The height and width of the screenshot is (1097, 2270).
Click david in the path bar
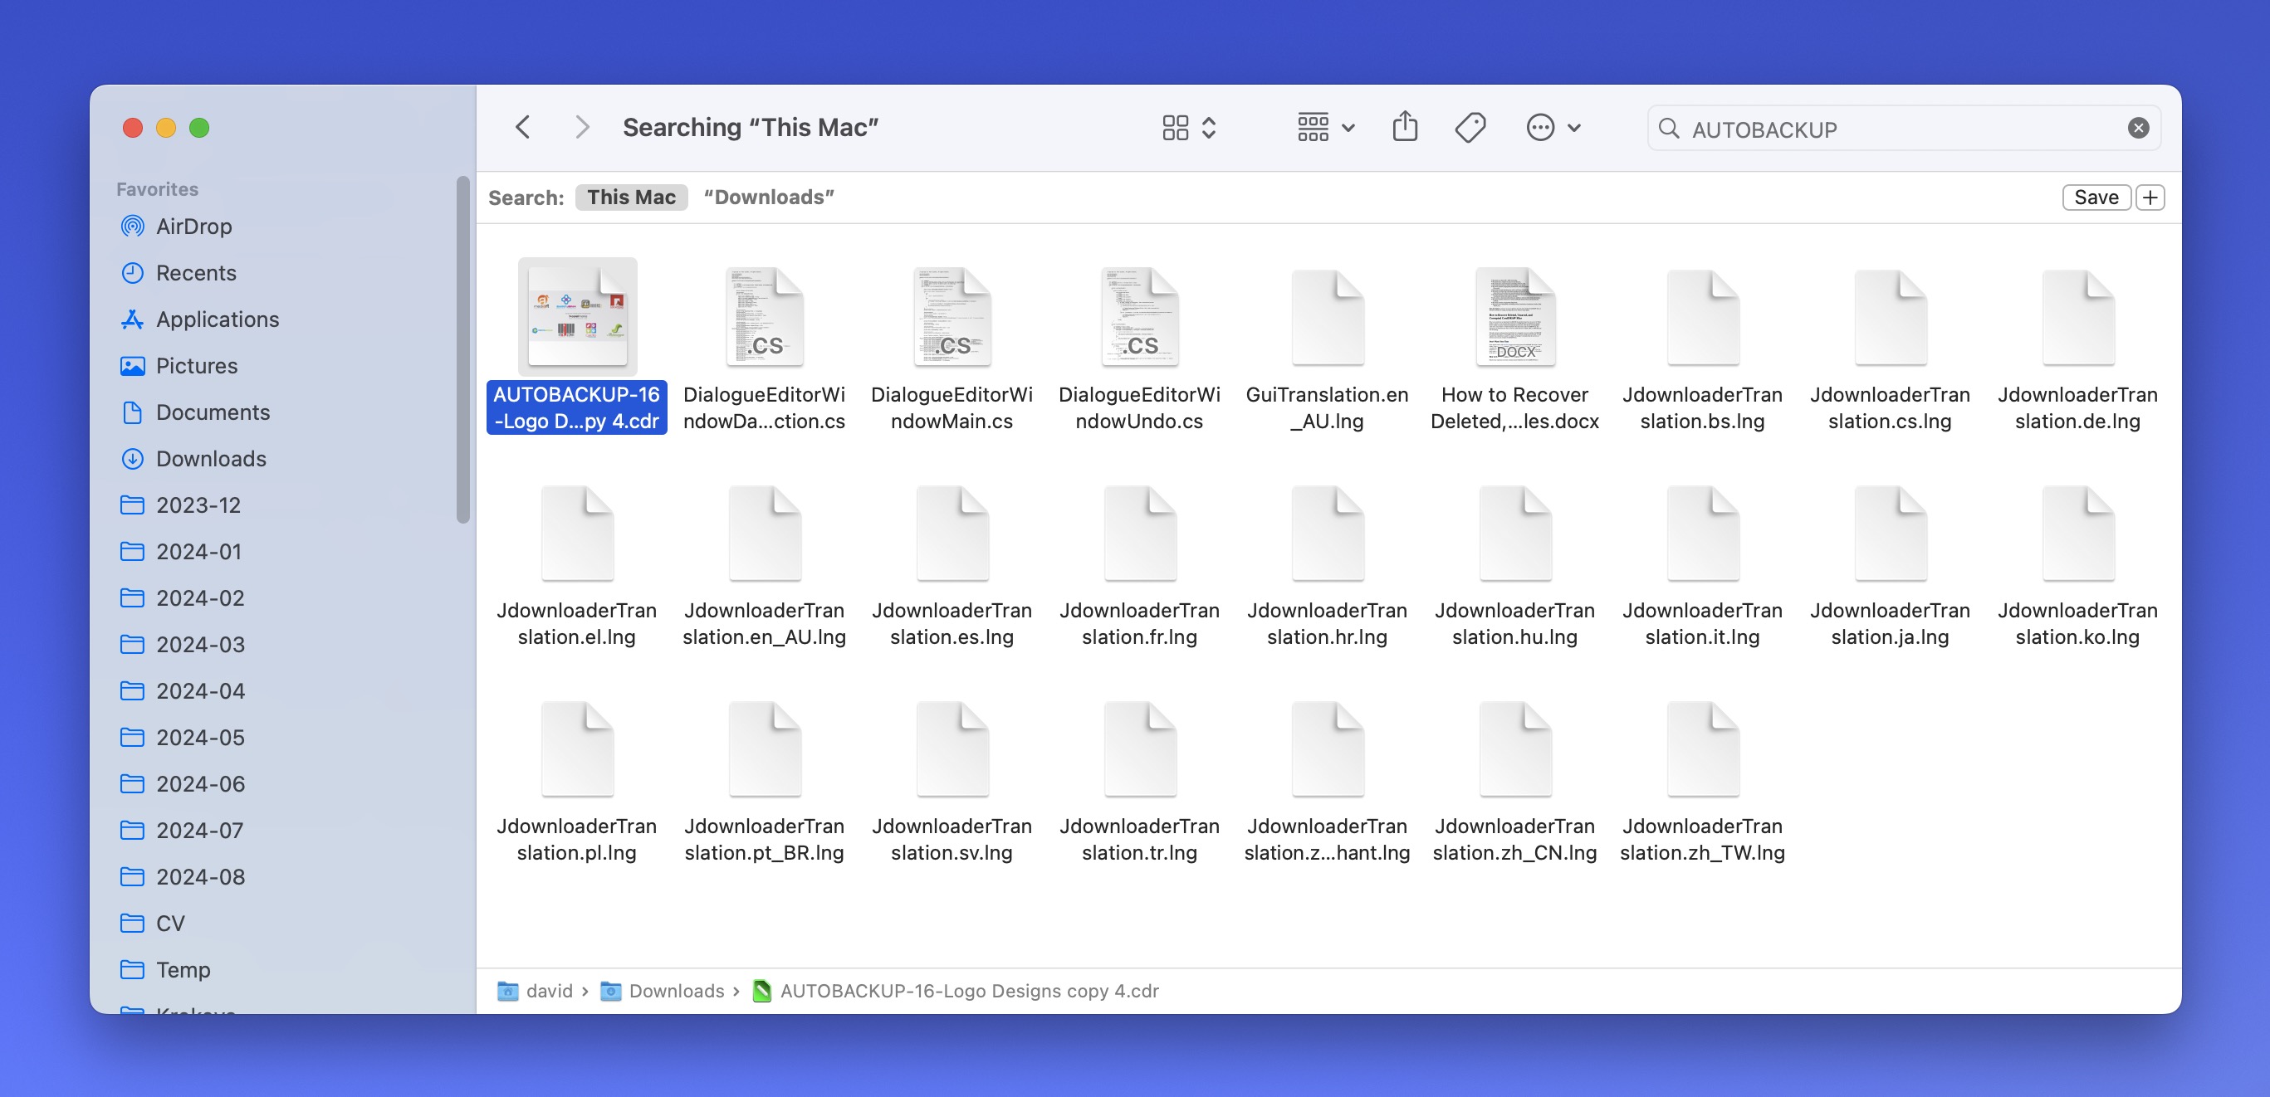[535, 992]
